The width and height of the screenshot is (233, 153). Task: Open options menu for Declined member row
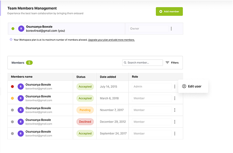point(175,122)
